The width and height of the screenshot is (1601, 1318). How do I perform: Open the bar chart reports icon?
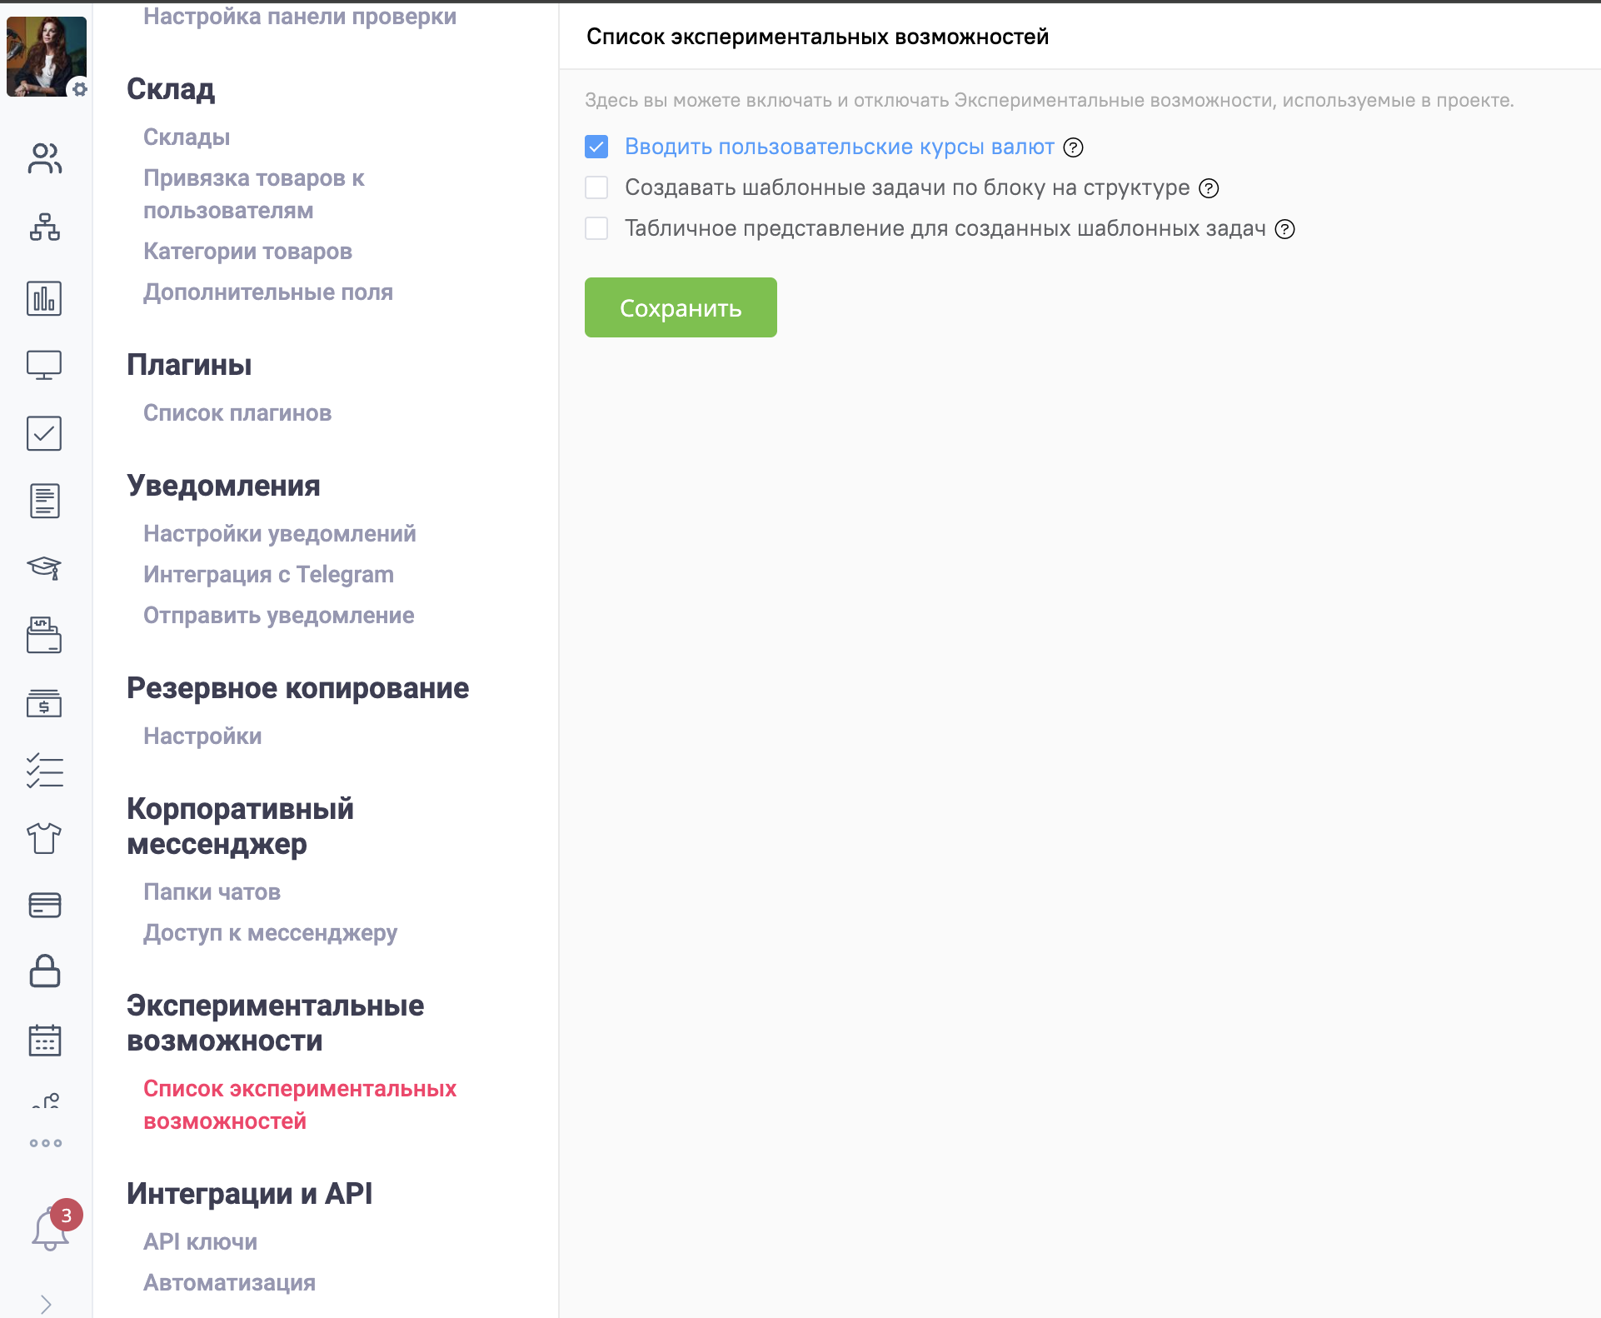pyautogui.click(x=44, y=298)
